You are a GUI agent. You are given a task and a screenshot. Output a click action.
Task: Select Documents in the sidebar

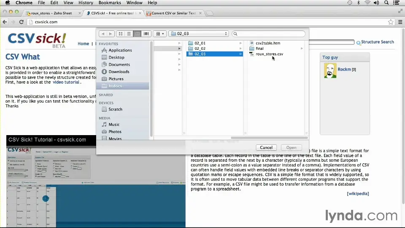[119, 64]
